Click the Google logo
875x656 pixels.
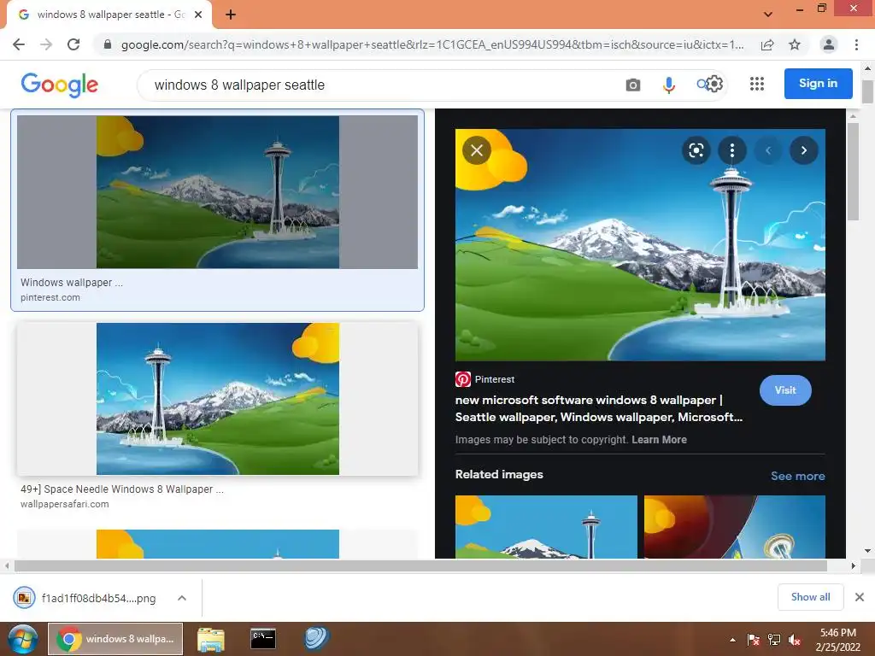[59, 85]
